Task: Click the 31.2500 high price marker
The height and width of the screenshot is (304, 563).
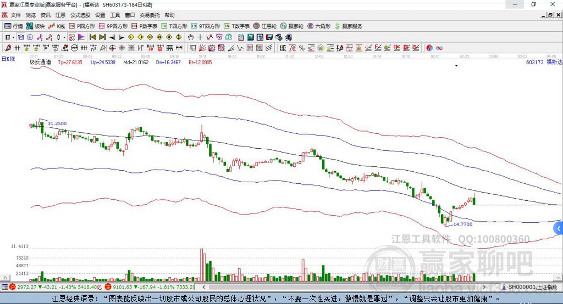Action: (x=57, y=123)
